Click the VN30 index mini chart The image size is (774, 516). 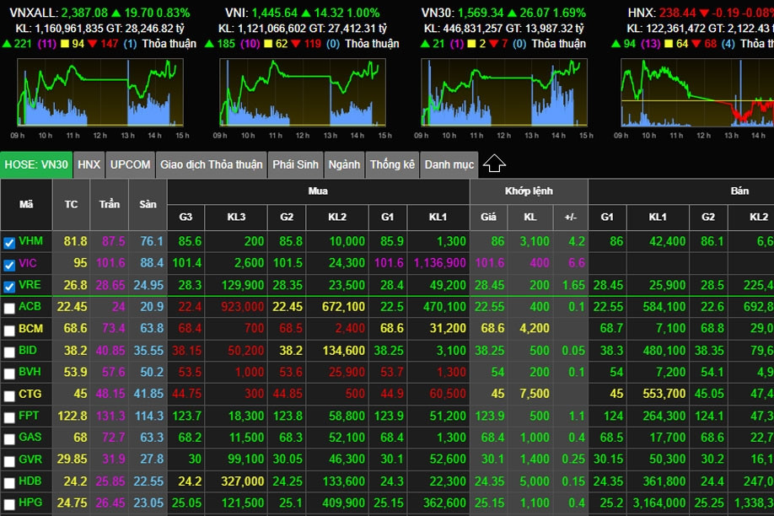pos(503,93)
